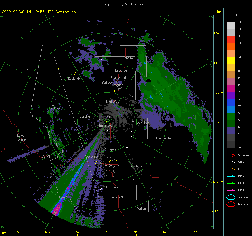The width and height of the screenshot is (252, 236).
Task: Click the Okotoks city label
Action: [x=112, y=187]
